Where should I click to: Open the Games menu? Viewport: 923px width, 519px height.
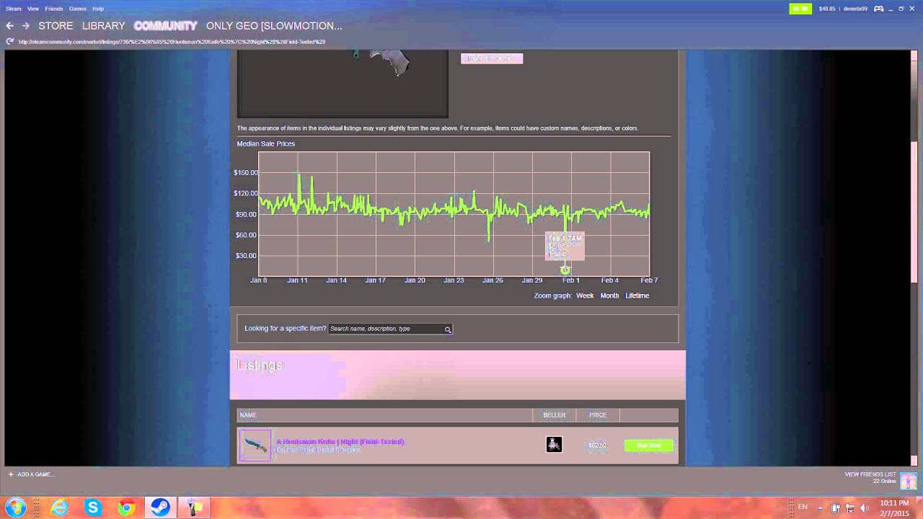78,9
